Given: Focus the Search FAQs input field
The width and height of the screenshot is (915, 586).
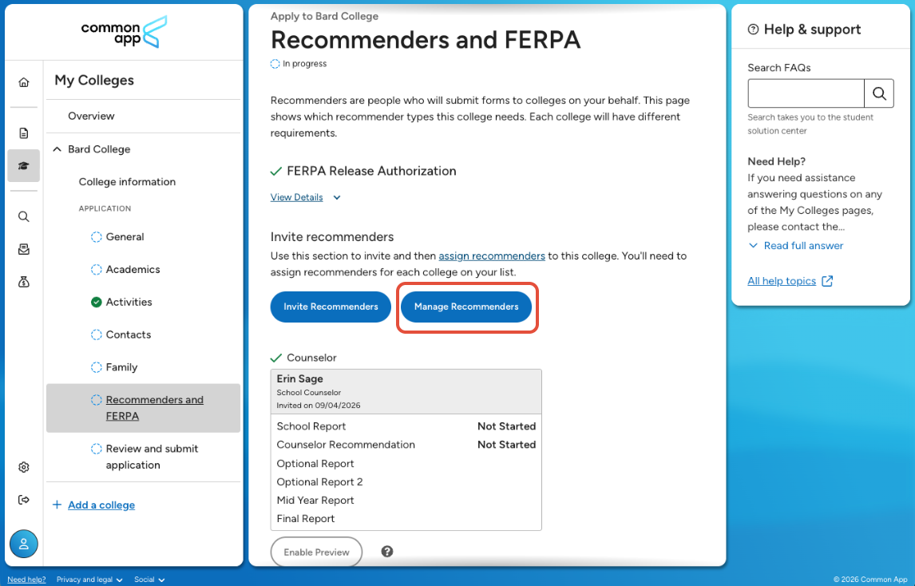Looking at the screenshot, I should click(x=806, y=93).
